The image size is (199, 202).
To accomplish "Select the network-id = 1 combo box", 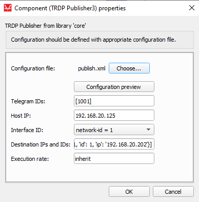I will [x=114, y=130].
